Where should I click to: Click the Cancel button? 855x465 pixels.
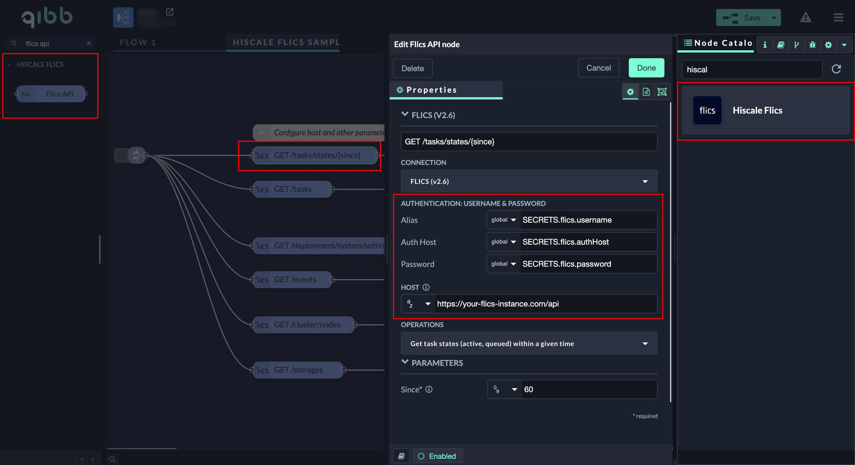pos(599,68)
